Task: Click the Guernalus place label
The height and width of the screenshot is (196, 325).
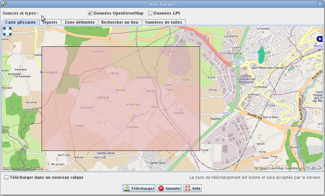Action: (x=133, y=127)
